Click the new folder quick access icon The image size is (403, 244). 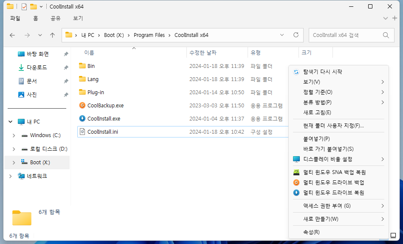[34, 6]
